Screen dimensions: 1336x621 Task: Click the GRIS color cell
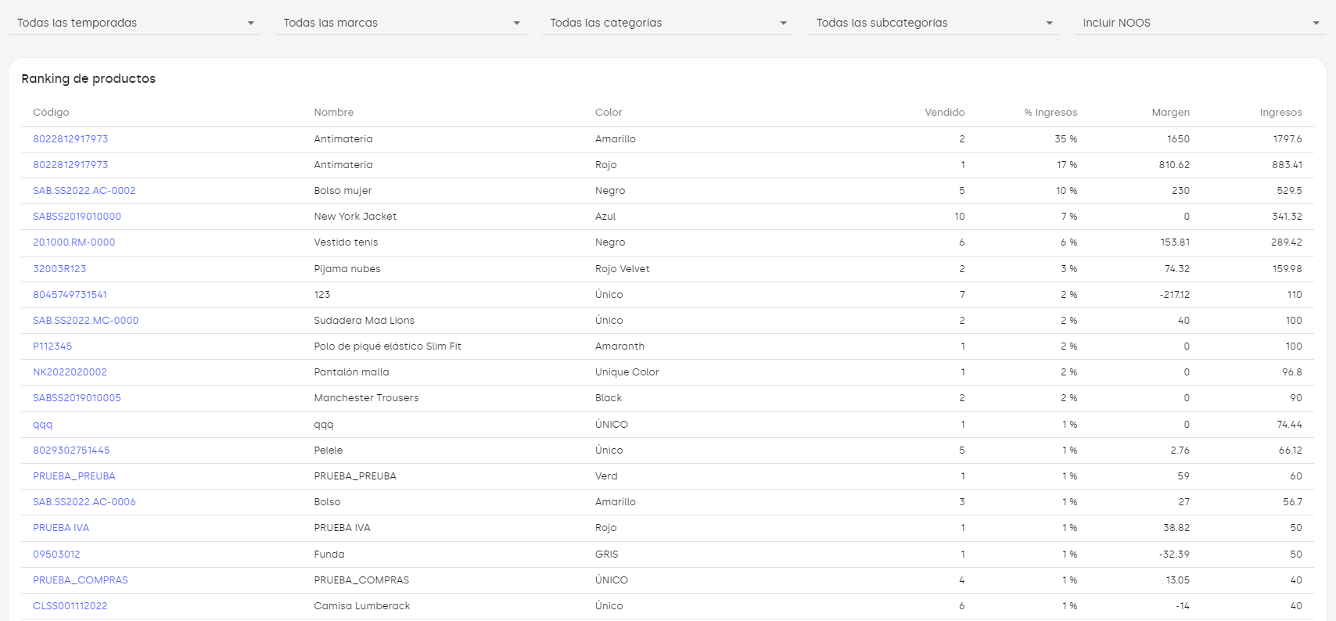click(x=607, y=554)
